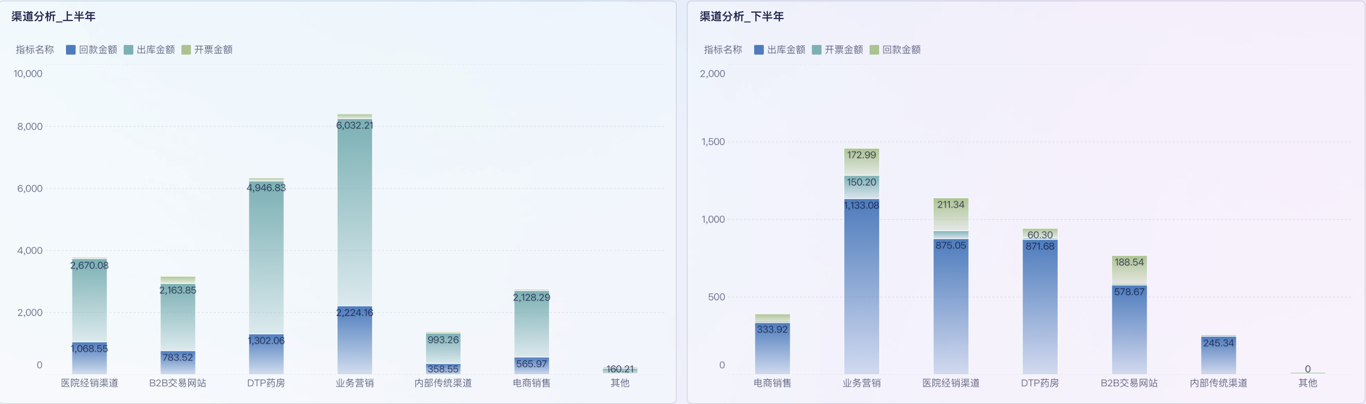The width and height of the screenshot is (1366, 404).
Task: Click the 160.21 bar for 其他
Action: tap(620, 370)
